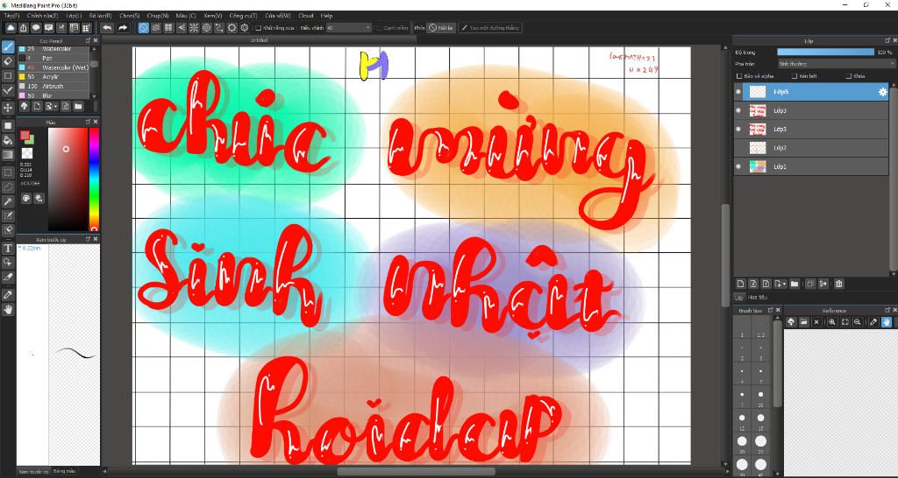898x478 pixels.
Task: Toggle the Bảo vệ alpha checkbox
Action: [x=738, y=76]
